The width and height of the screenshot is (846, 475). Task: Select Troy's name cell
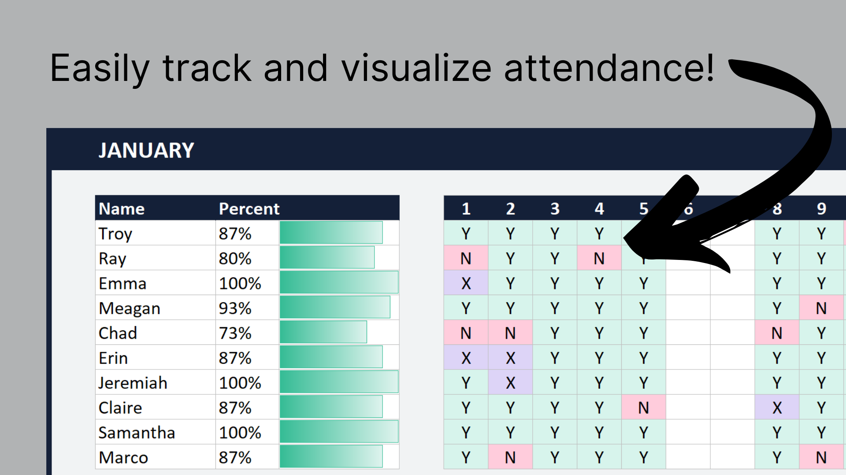point(115,233)
